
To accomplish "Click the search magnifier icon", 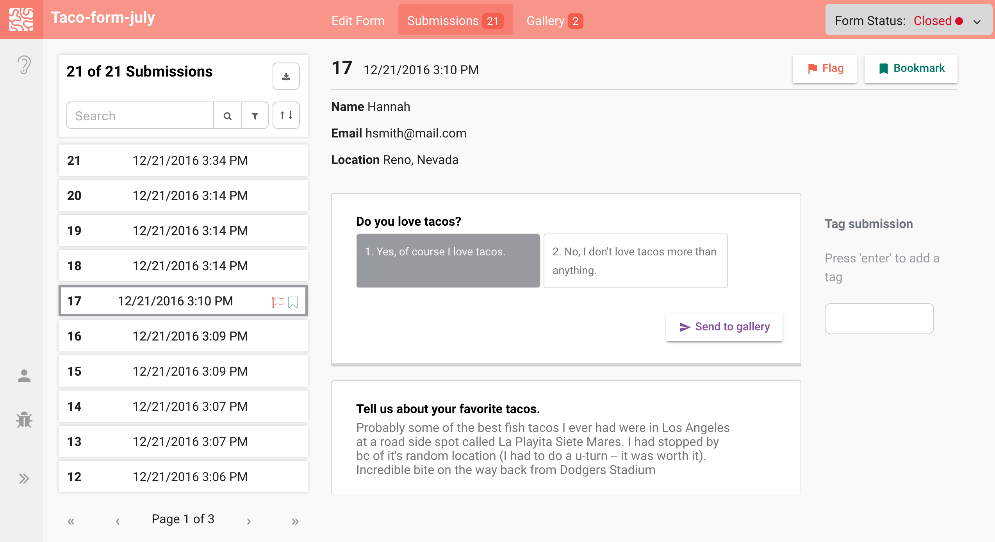I will (228, 116).
